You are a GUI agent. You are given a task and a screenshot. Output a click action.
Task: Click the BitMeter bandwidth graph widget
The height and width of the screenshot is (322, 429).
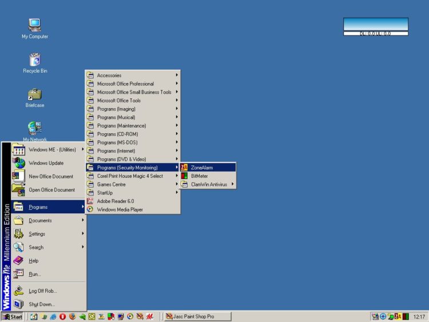pyautogui.click(x=376, y=25)
